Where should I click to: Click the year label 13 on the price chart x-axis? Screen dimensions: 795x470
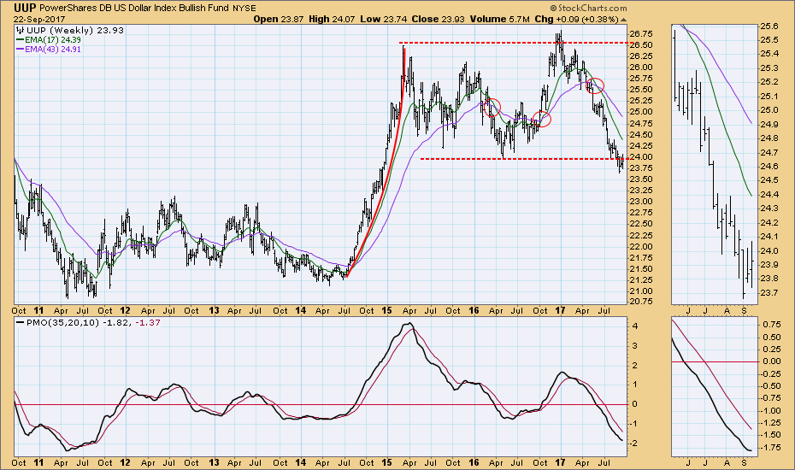click(x=214, y=310)
